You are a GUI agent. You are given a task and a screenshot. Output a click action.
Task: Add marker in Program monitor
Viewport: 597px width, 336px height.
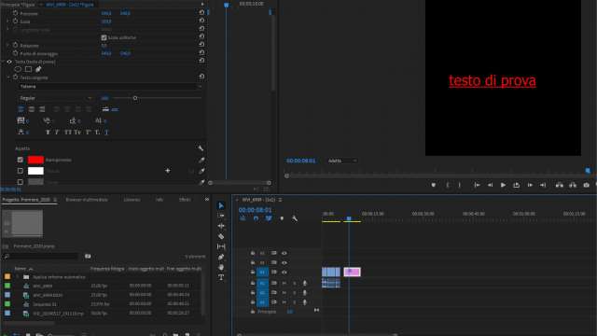click(433, 185)
